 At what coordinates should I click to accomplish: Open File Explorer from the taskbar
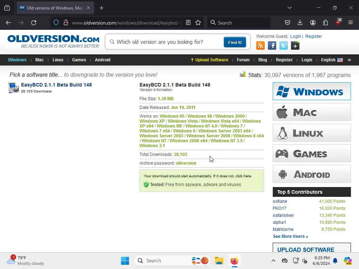[x=219, y=261]
